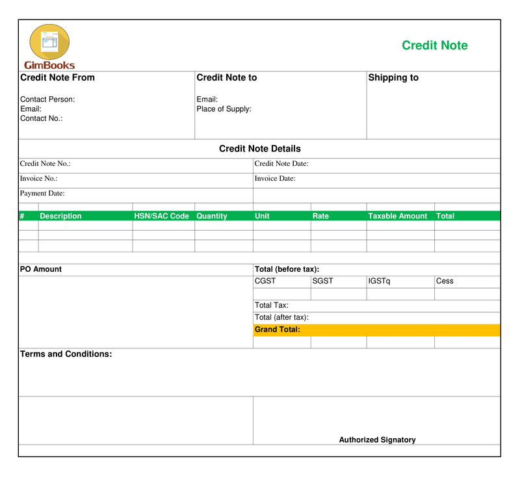Select the HSN/SAC Code column header
The height and width of the screenshot is (485, 520).
(160, 216)
